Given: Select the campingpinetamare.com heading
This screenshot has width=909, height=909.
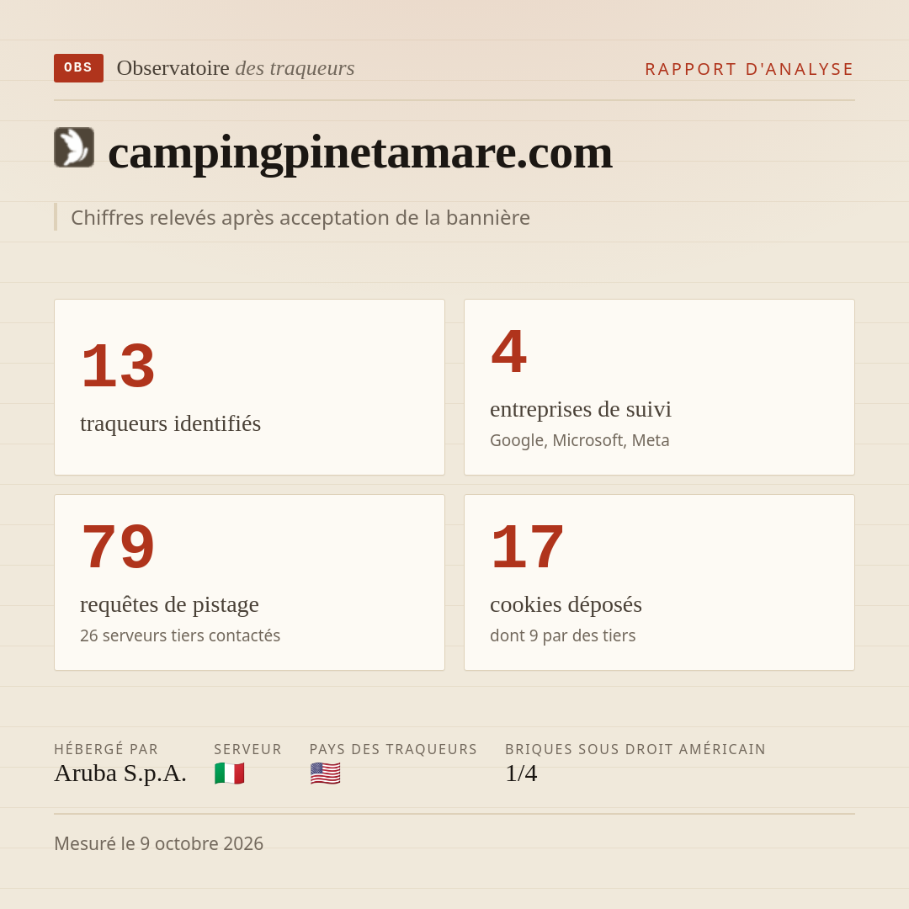Looking at the screenshot, I should pyautogui.click(x=360, y=152).
